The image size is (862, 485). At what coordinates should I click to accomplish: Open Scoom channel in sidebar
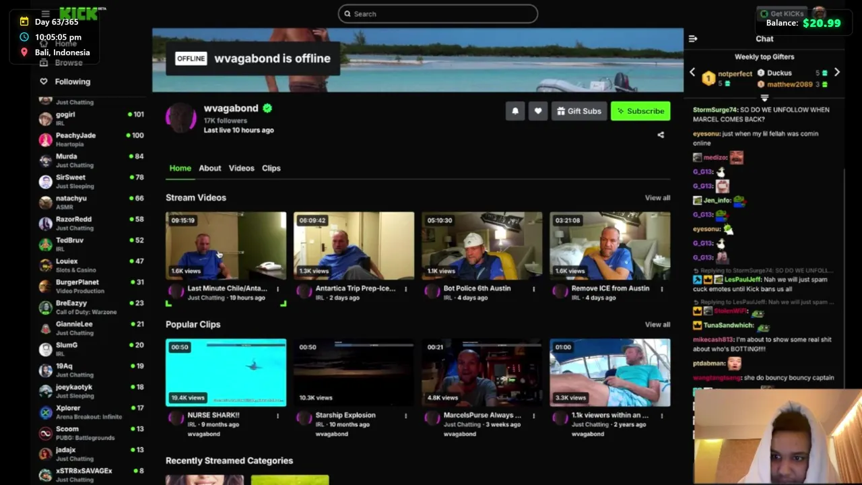[91, 432]
